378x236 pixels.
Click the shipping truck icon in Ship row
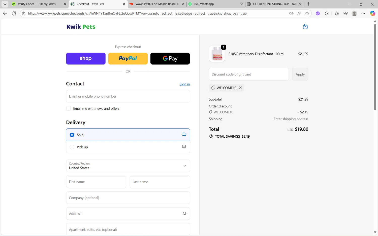point(184,135)
